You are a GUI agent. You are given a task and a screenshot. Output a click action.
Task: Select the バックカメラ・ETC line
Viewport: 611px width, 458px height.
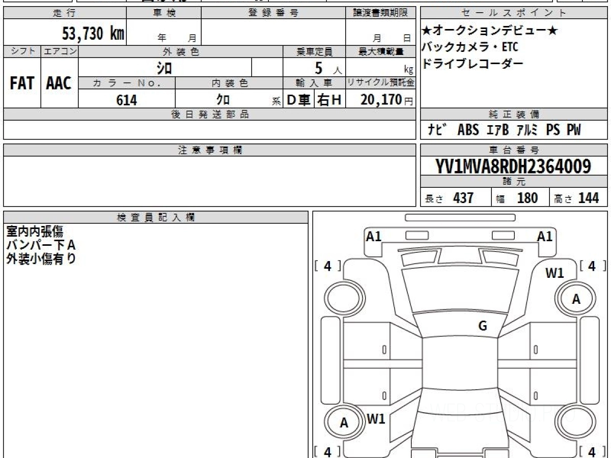tap(470, 47)
